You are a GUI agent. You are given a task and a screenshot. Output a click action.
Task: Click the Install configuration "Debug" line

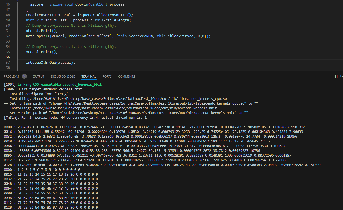[x=36, y=94]
